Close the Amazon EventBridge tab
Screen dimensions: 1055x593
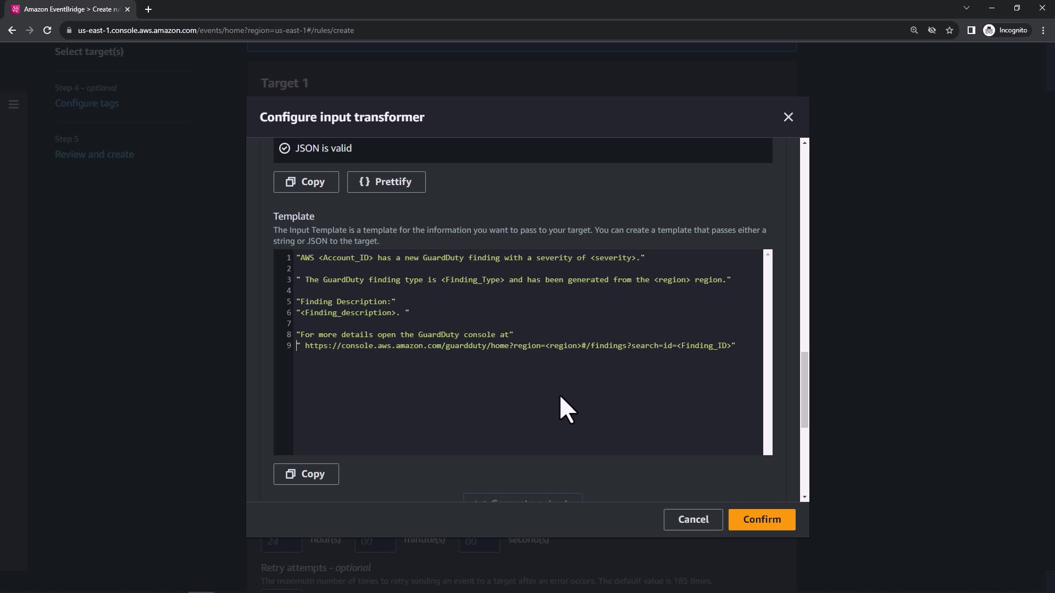[127, 9]
